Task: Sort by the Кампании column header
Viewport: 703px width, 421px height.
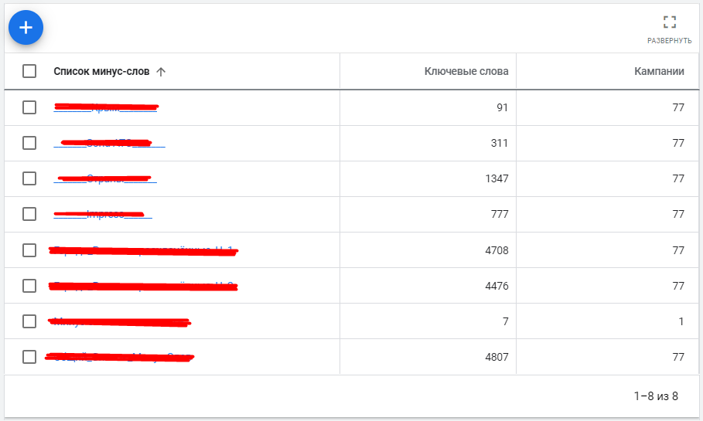Action: click(x=659, y=72)
